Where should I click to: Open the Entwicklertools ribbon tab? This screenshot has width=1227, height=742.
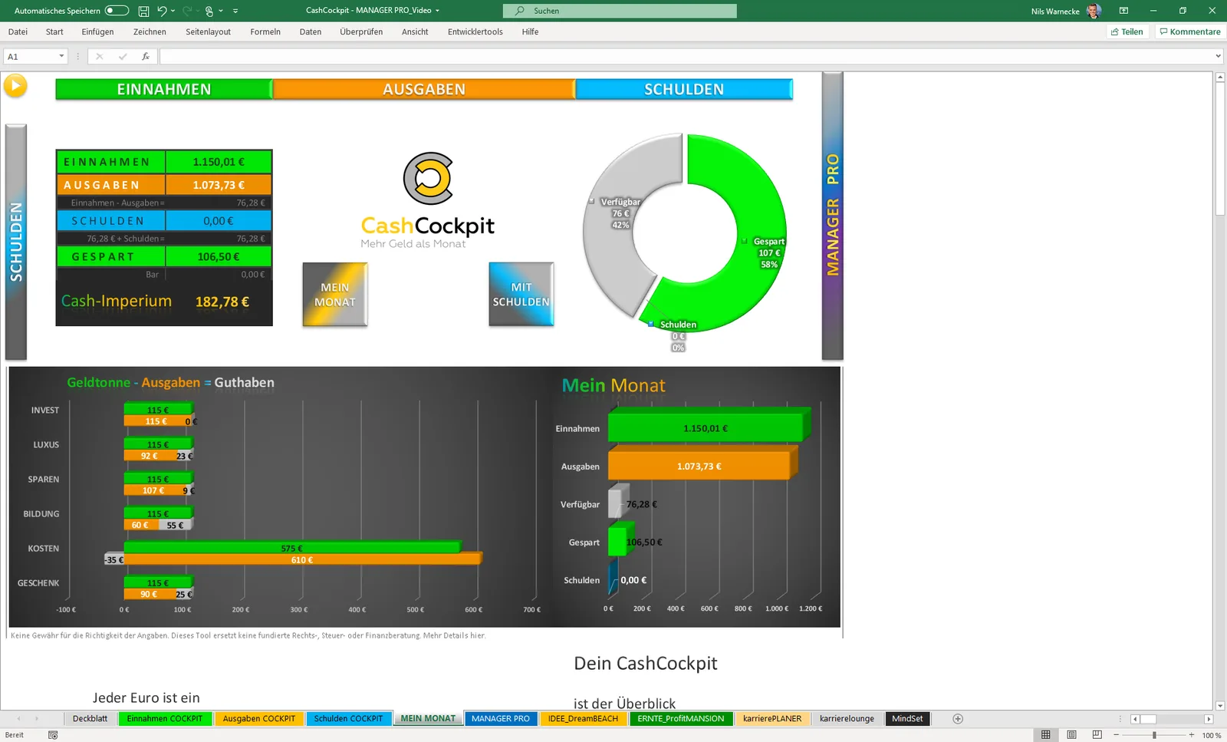point(475,32)
